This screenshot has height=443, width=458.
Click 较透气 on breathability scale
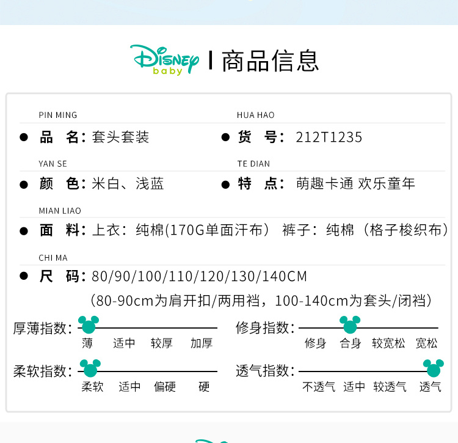coord(390,387)
